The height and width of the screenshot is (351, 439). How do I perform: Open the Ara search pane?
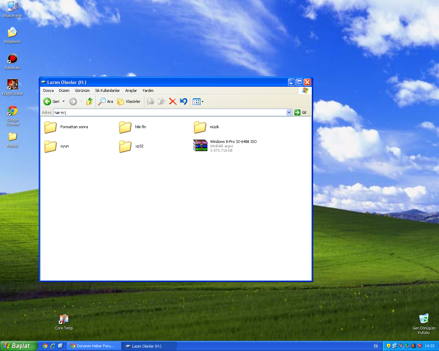pos(106,101)
